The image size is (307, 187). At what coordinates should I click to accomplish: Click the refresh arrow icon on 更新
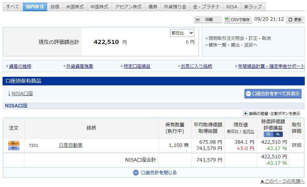click(290, 20)
